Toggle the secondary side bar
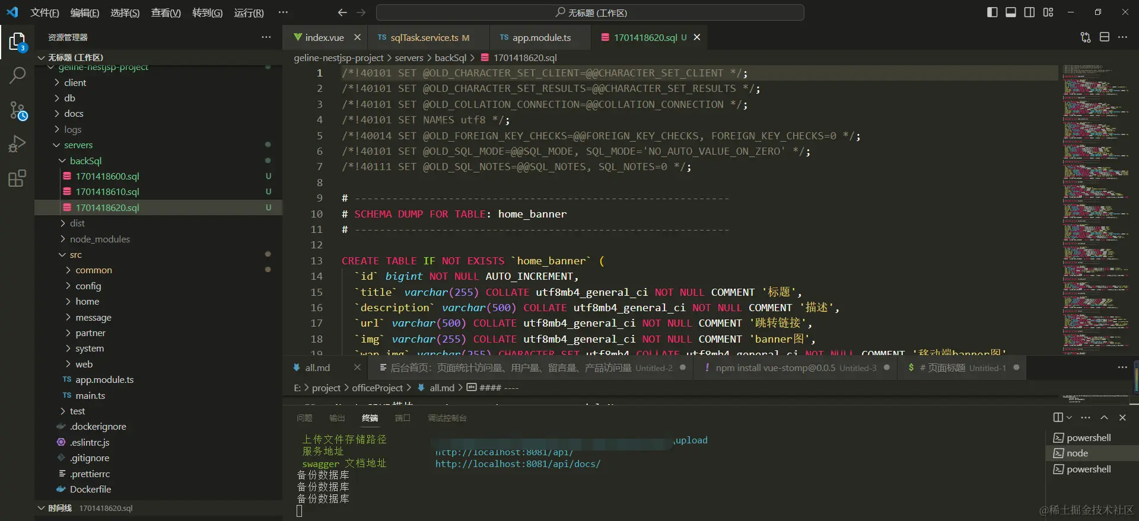This screenshot has height=521, width=1139. coord(1029,12)
